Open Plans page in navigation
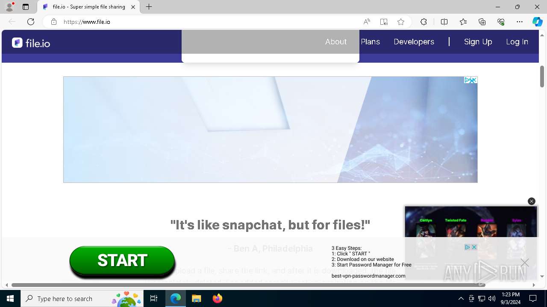The height and width of the screenshot is (307, 547). (371, 42)
